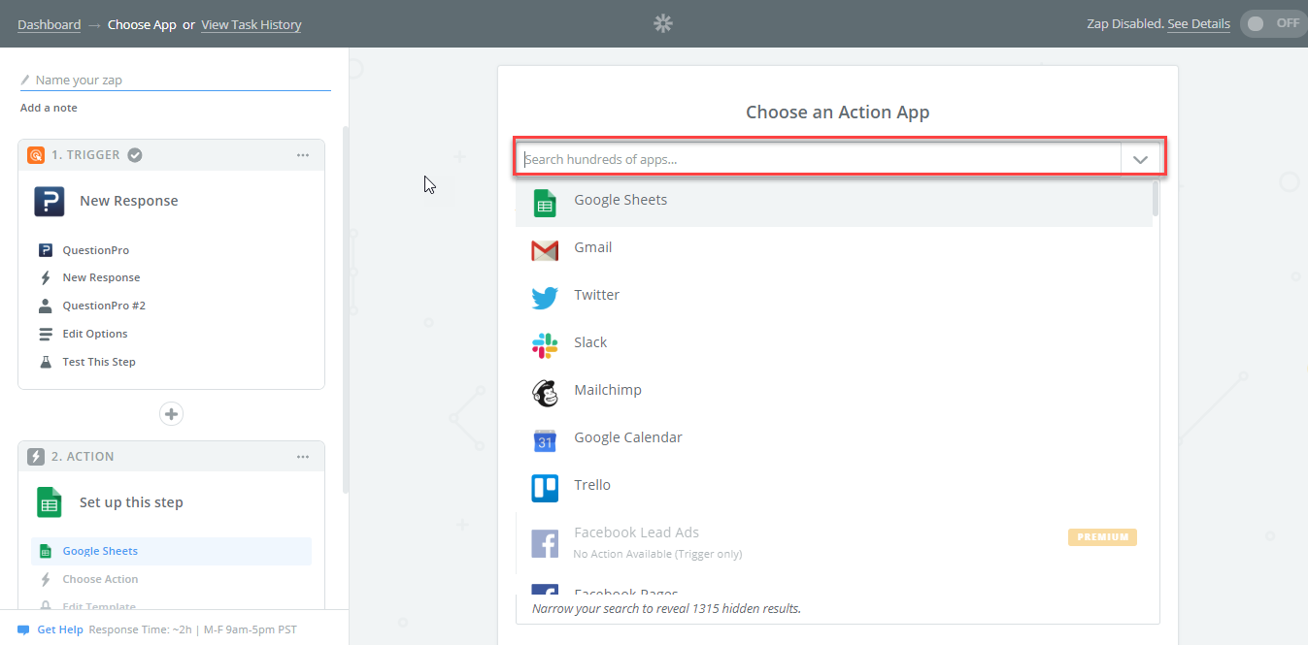Toggle the zap ON/OFF switch

click(x=1272, y=23)
